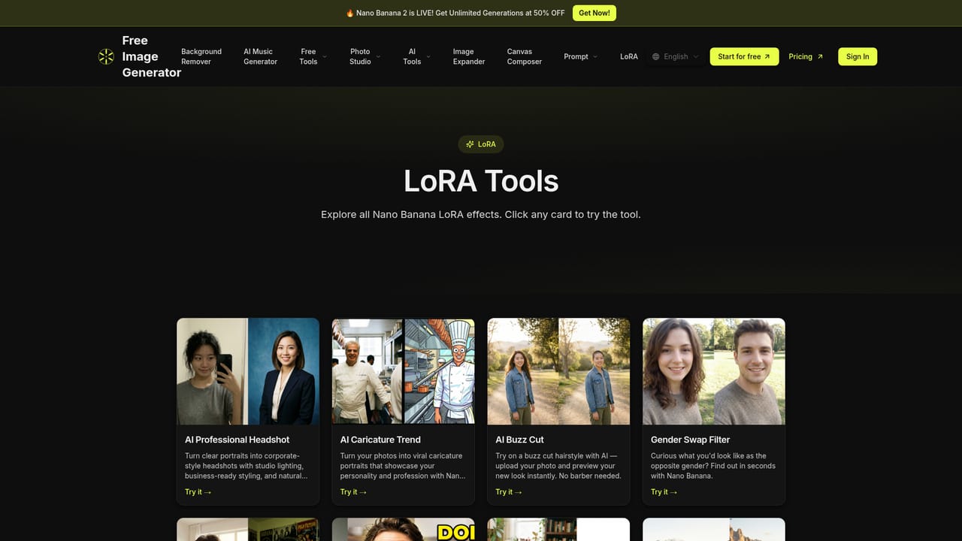
Task: Select LoRA in the top navigation
Action: pos(629,56)
